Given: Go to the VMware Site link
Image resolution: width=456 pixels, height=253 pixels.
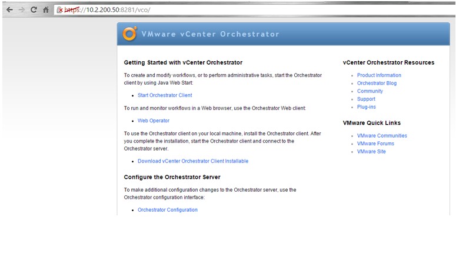Looking at the screenshot, I should pos(371,152).
